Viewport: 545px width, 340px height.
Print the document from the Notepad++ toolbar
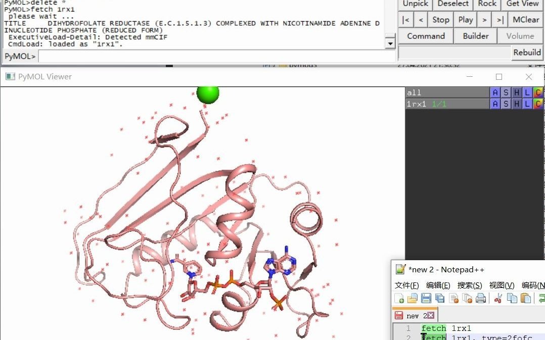(479, 298)
